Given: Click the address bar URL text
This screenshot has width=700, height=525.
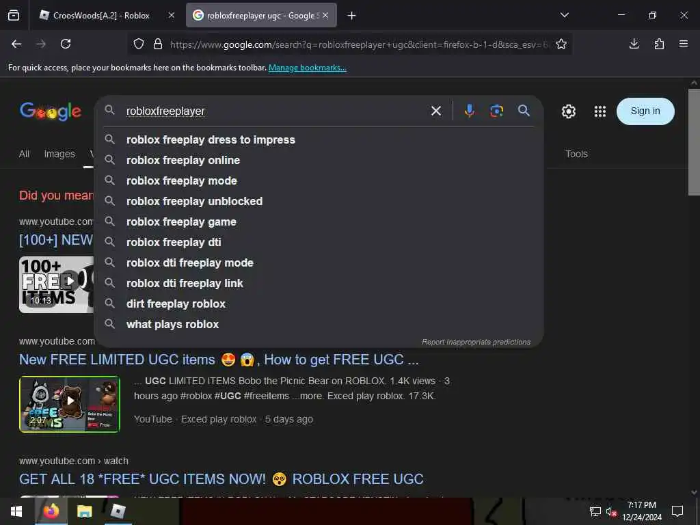Looking at the screenshot, I should (x=359, y=44).
